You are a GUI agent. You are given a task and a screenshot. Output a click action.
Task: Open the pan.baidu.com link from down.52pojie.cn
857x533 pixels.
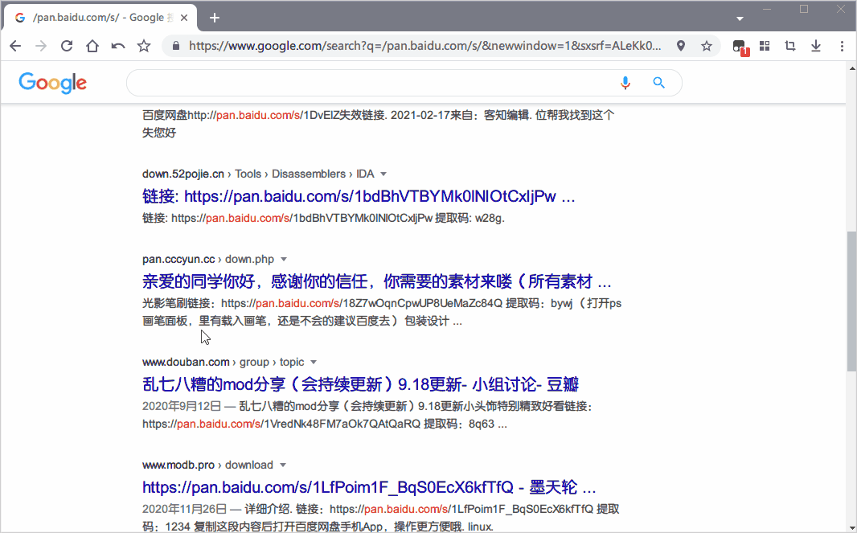[x=357, y=195]
